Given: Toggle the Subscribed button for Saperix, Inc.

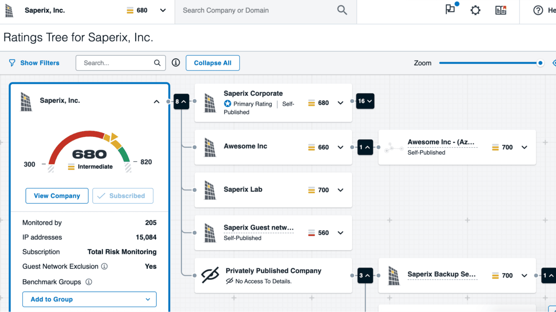Looking at the screenshot, I should coord(123,196).
